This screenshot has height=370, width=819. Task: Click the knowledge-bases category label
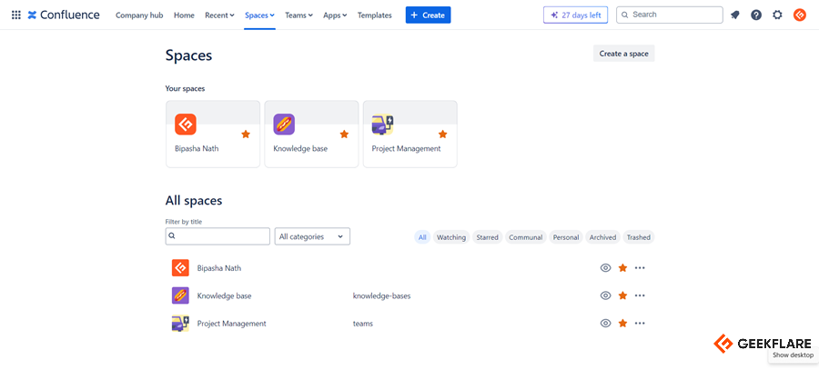click(x=382, y=295)
